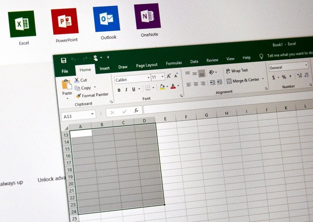
Task: Click the Wrap Text button
Action: (237, 71)
